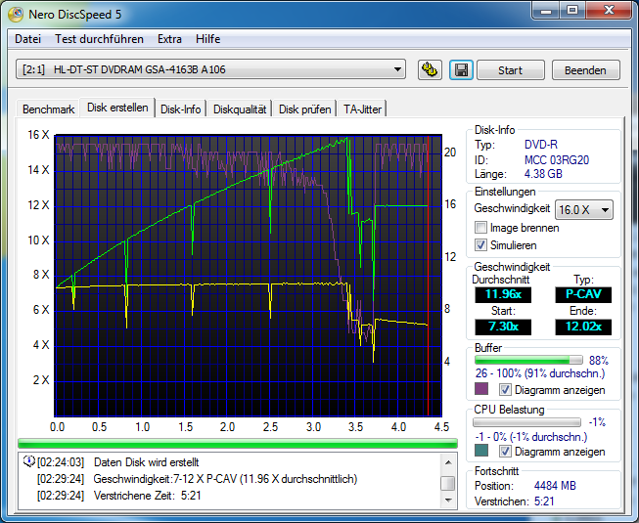Click the Start speed 7.30x value
This screenshot has height=523, width=639.
(x=503, y=327)
